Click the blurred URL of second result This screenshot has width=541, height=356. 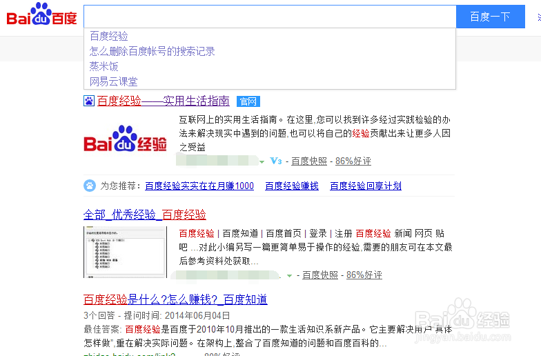point(226,275)
